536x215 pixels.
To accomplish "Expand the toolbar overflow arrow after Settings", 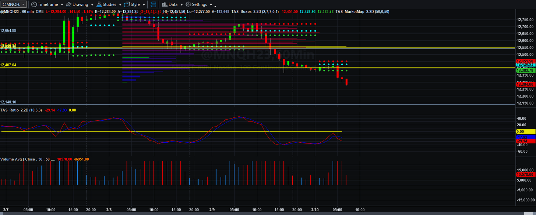I will coord(215,6).
